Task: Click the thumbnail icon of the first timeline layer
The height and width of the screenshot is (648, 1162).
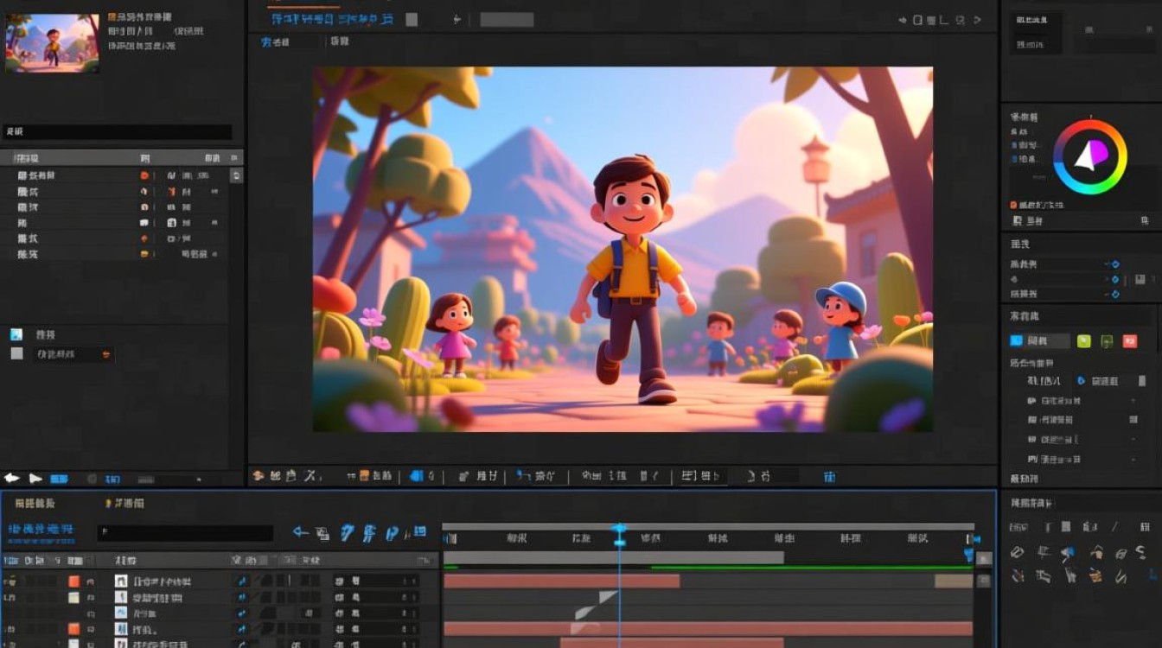Action: [121, 581]
